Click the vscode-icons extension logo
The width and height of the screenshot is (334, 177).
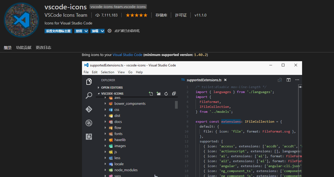[x=21, y=20]
